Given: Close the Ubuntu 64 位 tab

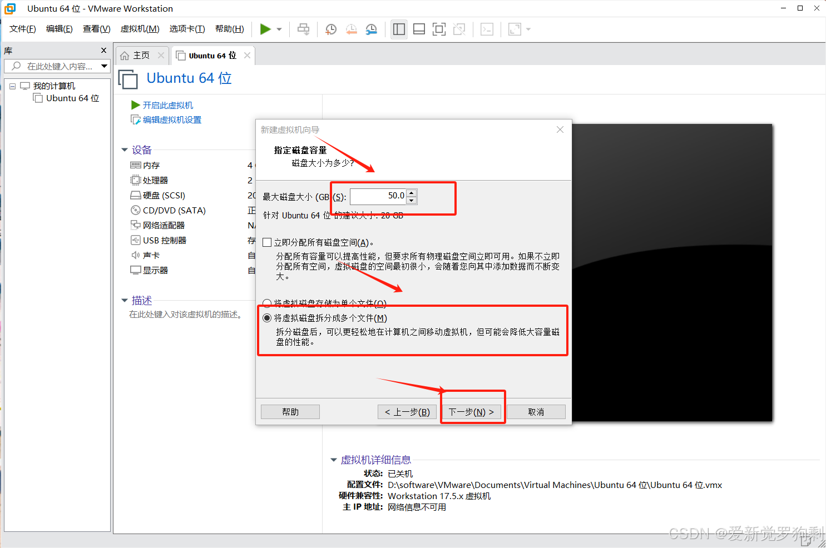Looking at the screenshot, I should click(x=247, y=55).
